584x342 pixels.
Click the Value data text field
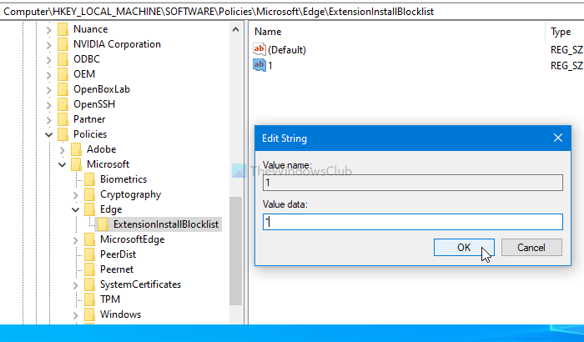click(x=412, y=222)
